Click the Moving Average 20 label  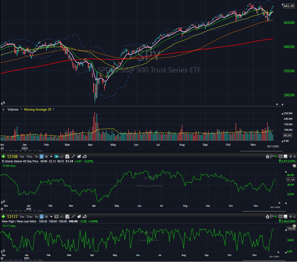click(x=38, y=109)
